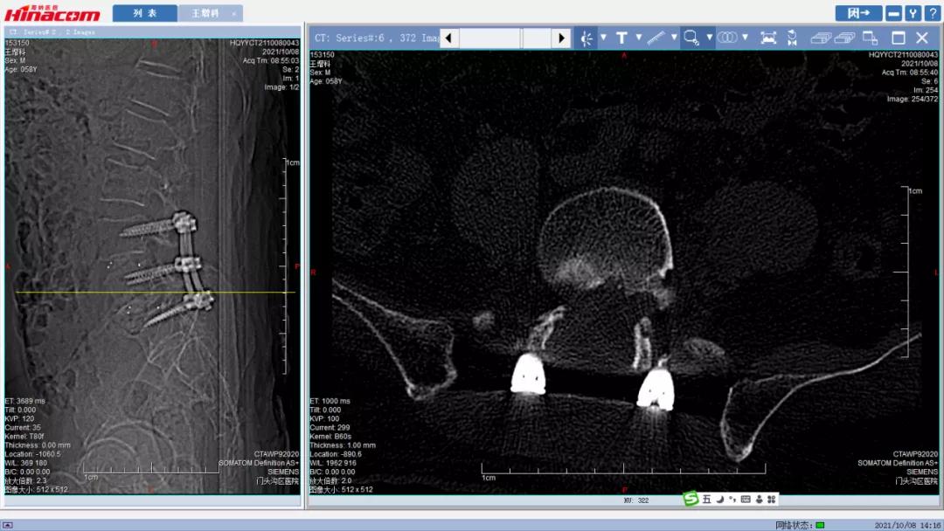The image size is (944, 531).
Task: Click the image navigation slider track
Action: [x=504, y=38]
